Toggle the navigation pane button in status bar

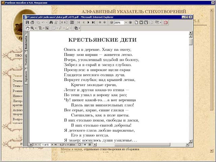[x=31, y=144]
